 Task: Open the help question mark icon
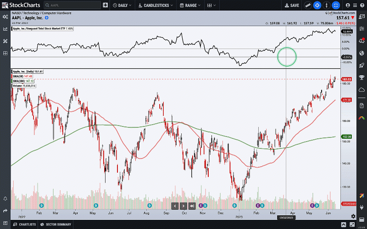click(x=362, y=5)
